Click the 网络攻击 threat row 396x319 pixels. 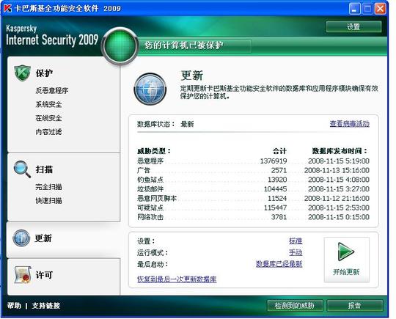click(253, 217)
